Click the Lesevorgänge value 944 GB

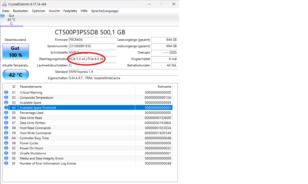click(x=164, y=40)
